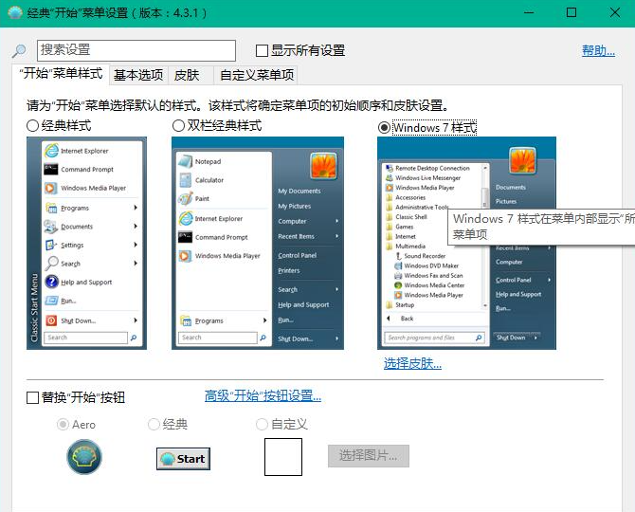The width and height of the screenshot is (635, 512).
Task: Open the 选择皮肤... link
Action: click(412, 363)
